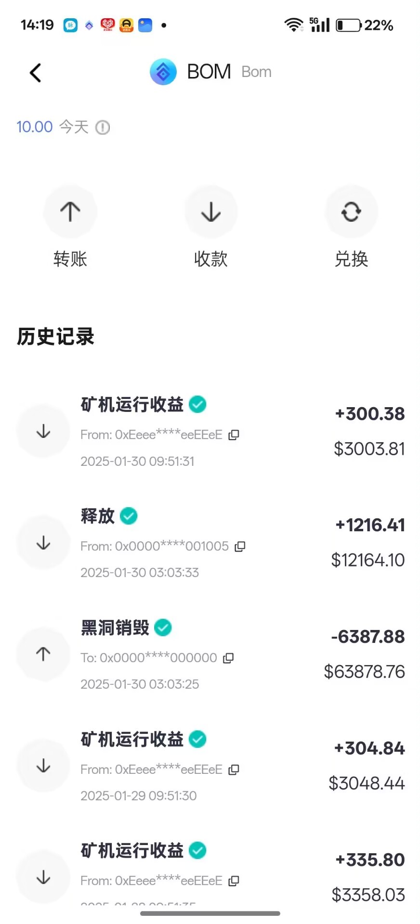Tap the info icon next to 今天
Viewport: 420px width, 924px height.
103,128
